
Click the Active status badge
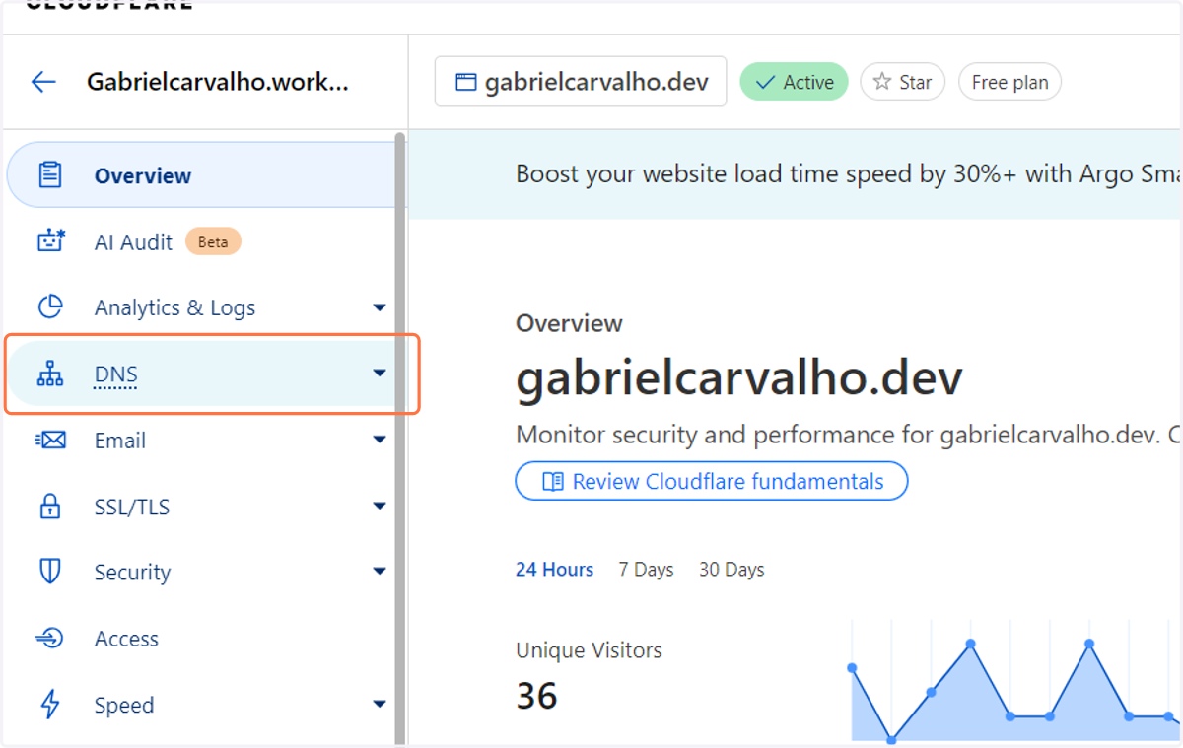795,82
